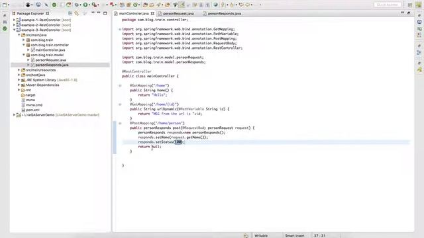Select the com.blog.train package
The image size is (424, 238).
pos(42,40)
